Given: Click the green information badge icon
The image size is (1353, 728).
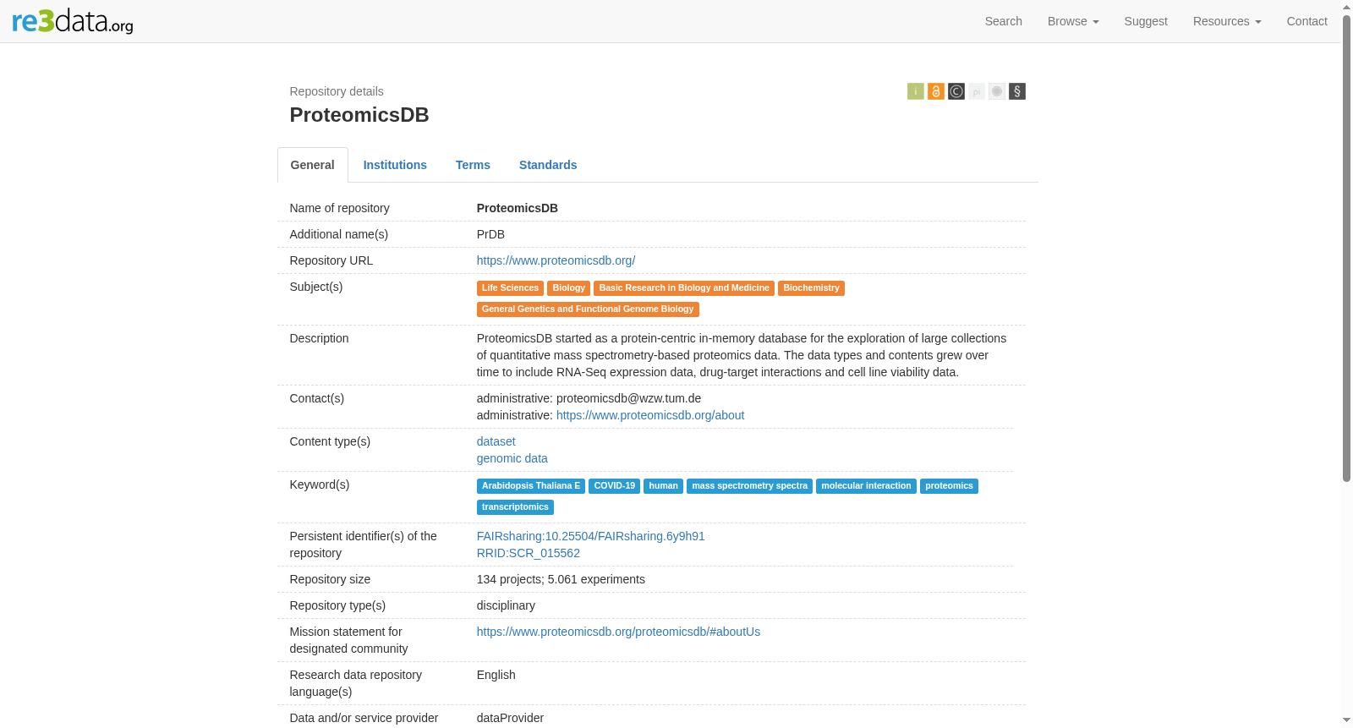Looking at the screenshot, I should tap(915, 91).
